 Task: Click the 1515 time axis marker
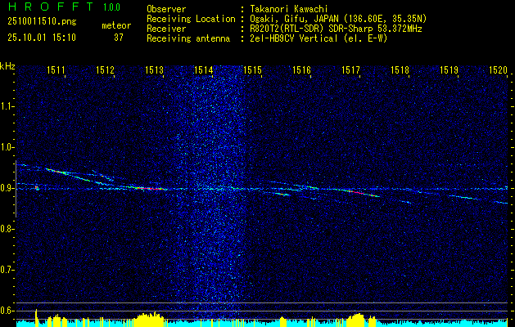(252, 69)
